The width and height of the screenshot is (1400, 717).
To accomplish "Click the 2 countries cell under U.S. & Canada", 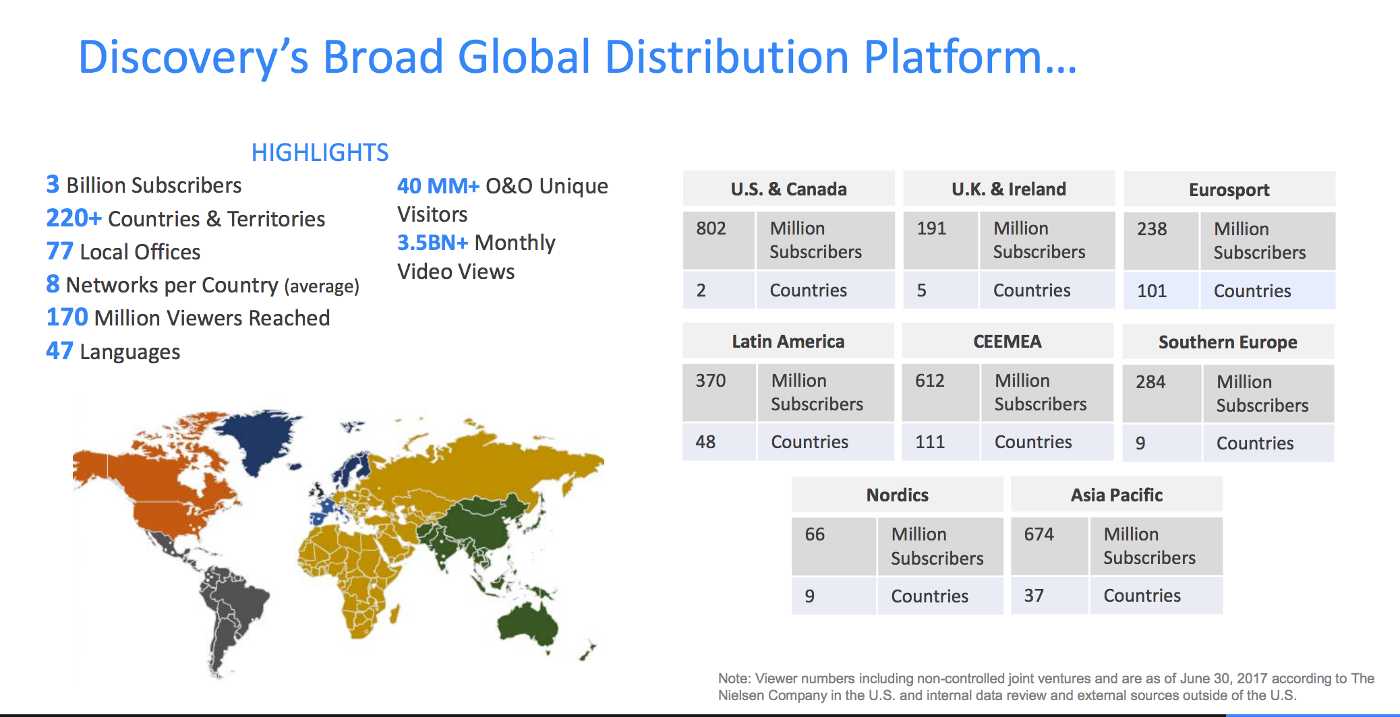I will pos(719,290).
